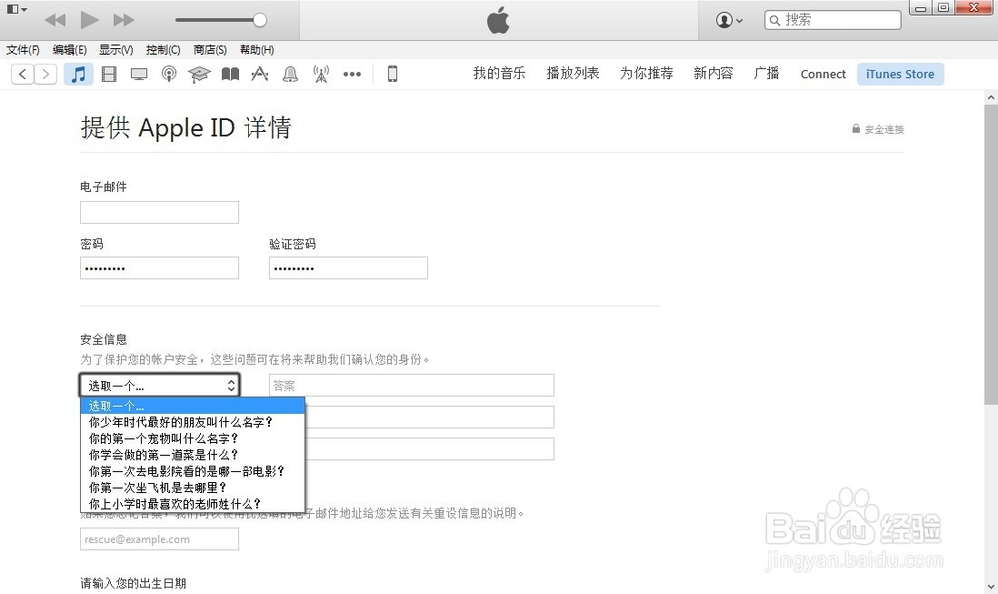Screen dimensions: 998x594
Task: Select highlighted 选取一个... option in list
Action: click(x=193, y=406)
